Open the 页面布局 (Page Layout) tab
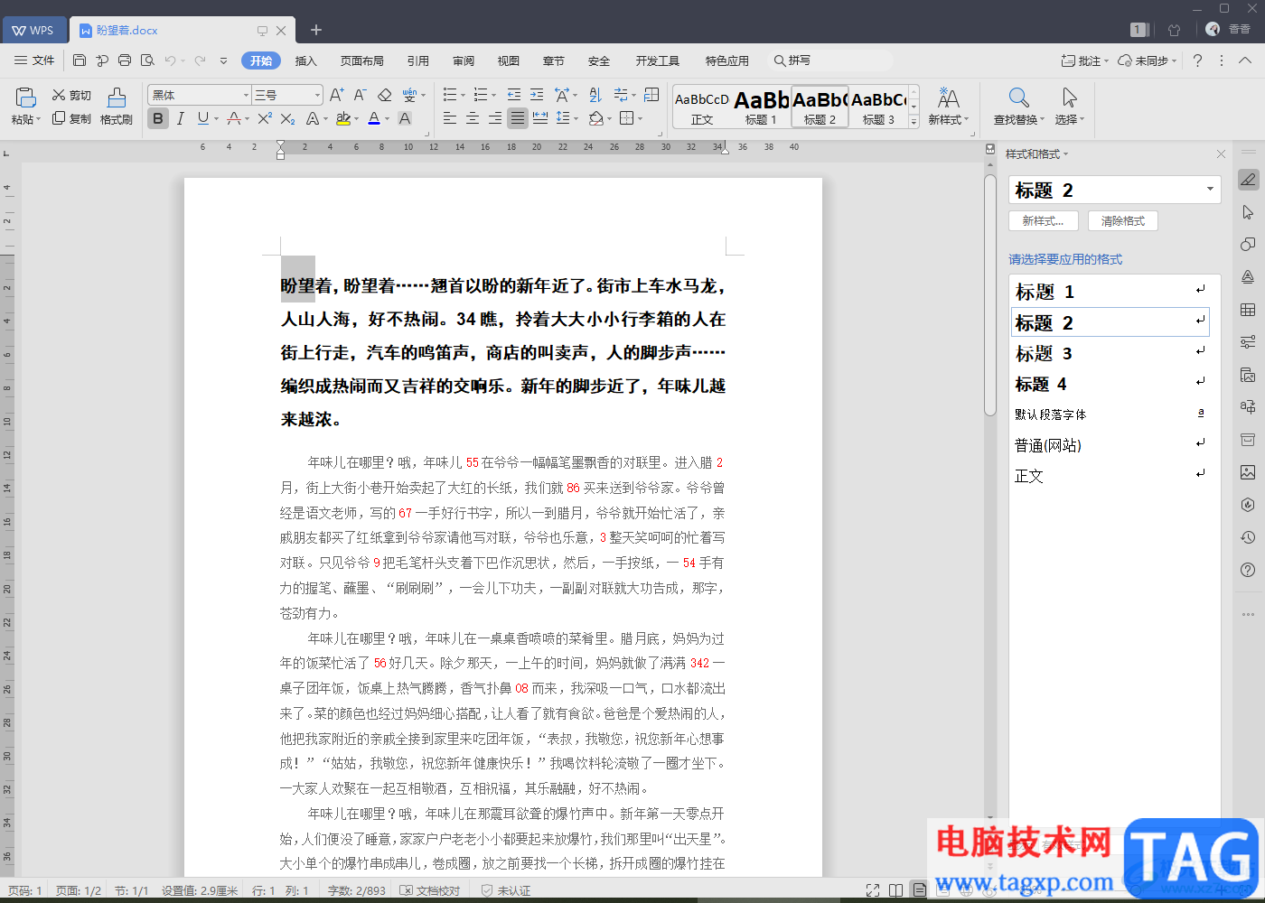This screenshot has height=903, width=1265. tap(362, 61)
